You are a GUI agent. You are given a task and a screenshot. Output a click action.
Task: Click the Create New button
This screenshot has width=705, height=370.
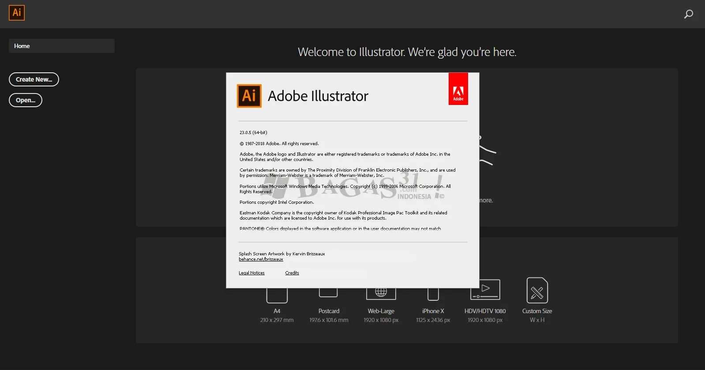point(34,79)
